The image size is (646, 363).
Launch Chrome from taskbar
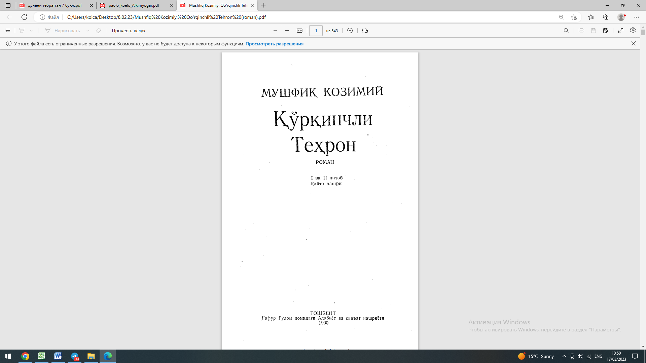(25, 356)
